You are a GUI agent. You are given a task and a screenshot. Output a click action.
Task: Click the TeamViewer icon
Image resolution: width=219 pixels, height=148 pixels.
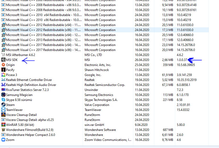tap(3, 110)
